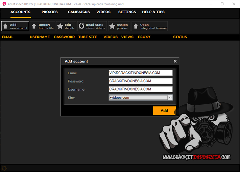
Task: Click the gear icon in the bottom-left corner
Action: [4, 168]
